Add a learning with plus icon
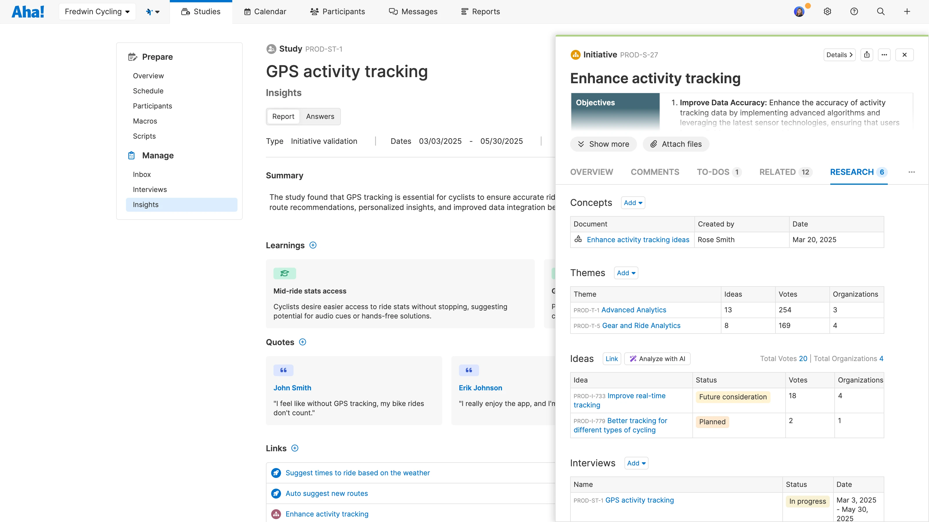 [x=313, y=245]
